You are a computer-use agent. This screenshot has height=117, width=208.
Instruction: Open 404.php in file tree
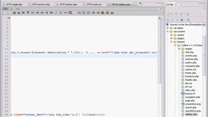coord(189,52)
